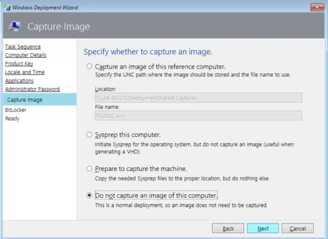
Task: Select Do not capture an image radio button
Action: [x=89, y=195]
